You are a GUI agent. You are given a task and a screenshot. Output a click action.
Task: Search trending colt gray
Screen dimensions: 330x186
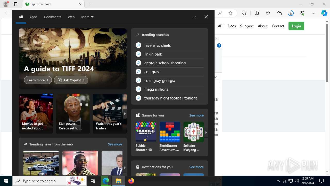[x=170, y=72]
